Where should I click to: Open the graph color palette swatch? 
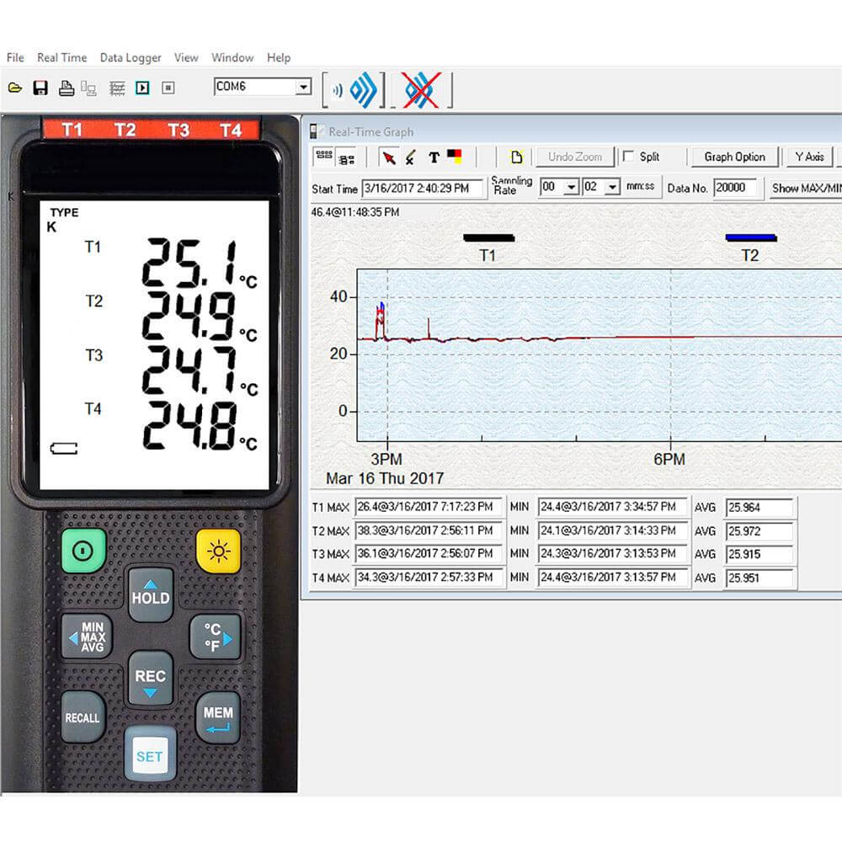[455, 157]
